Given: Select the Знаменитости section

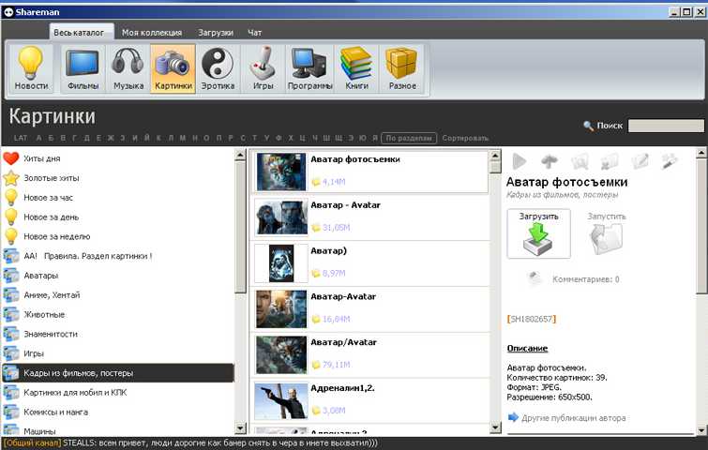Looking at the screenshot, I should (118, 334).
